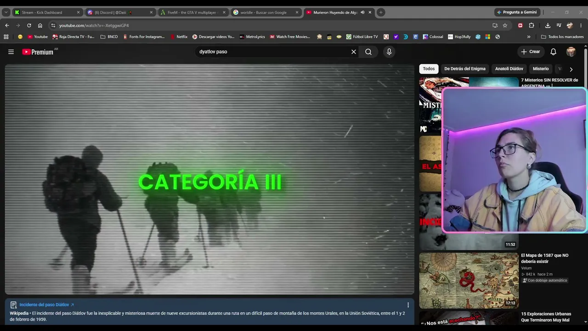Open El Mapa de 1587 video thumbnail
The width and height of the screenshot is (588, 331).
coord(469,280)
